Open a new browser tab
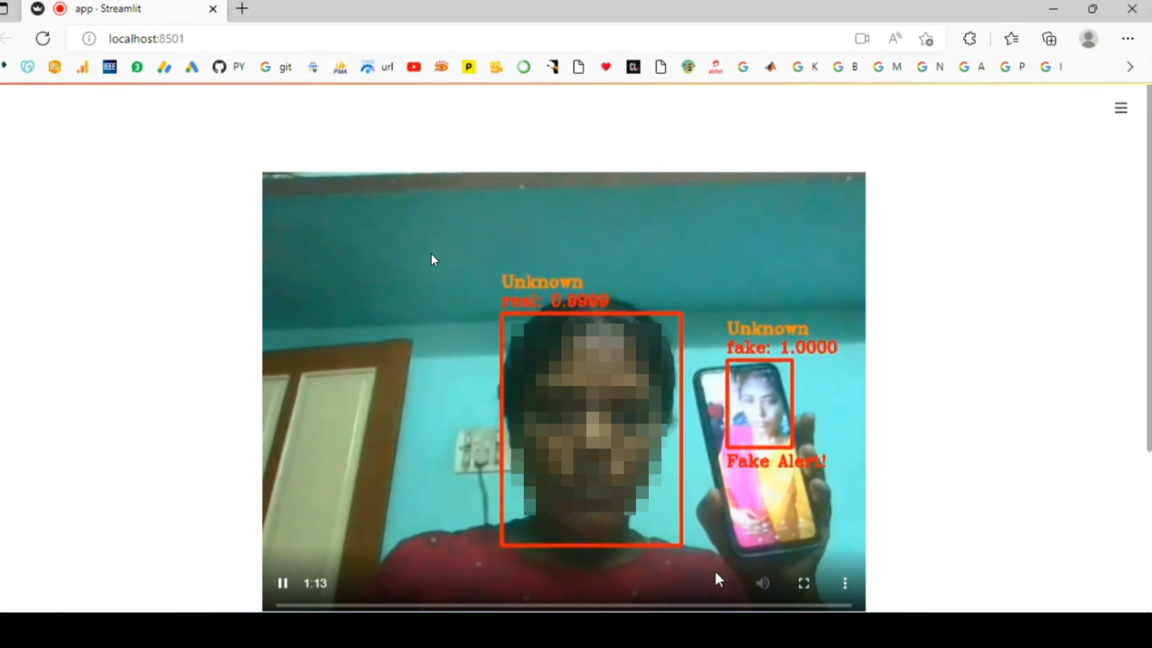This screenshot has width=1152, height=648. pos(242,9)
